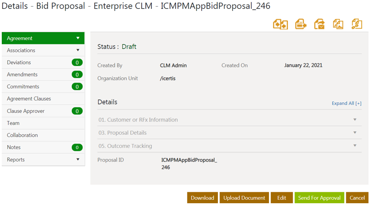Click the linked documents chain icon
Viewport: 371px width, 205px height.
[356, 24]
